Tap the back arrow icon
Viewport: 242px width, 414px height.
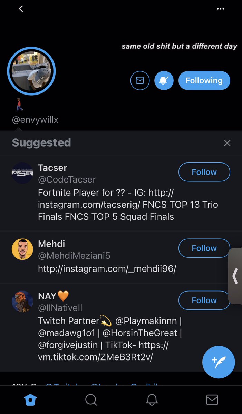[x=21, y=9]
